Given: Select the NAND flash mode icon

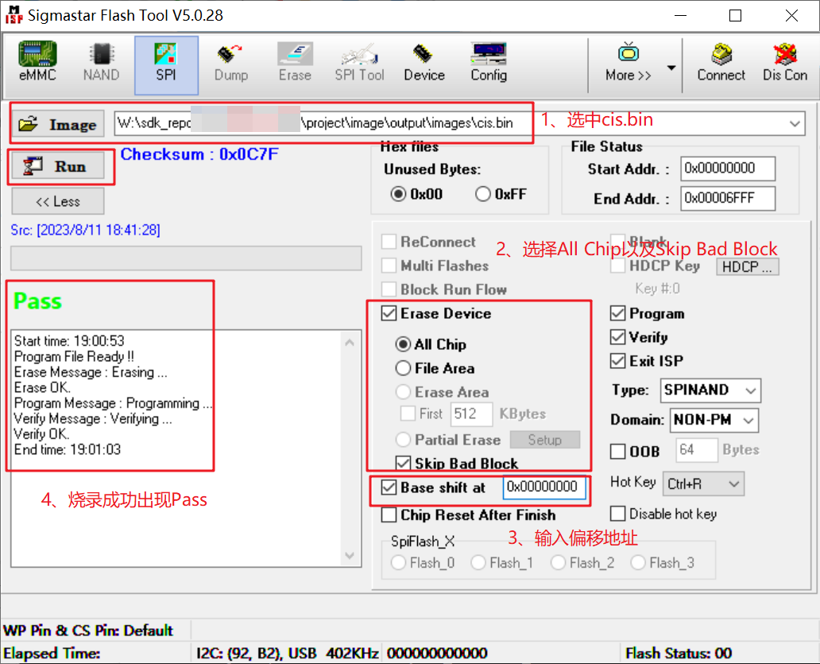Looking at the screenshot, I should pyautogui.click(x=102, y=62).
